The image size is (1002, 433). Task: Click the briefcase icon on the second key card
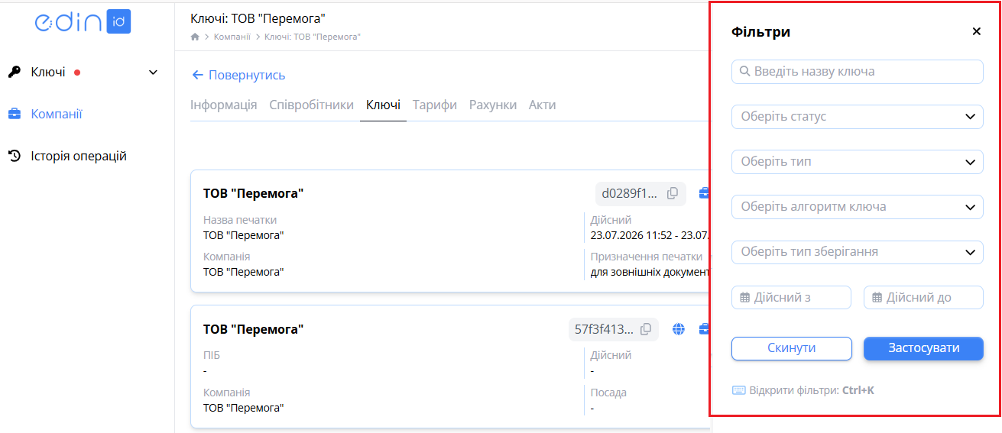click(x=705, y=329)
